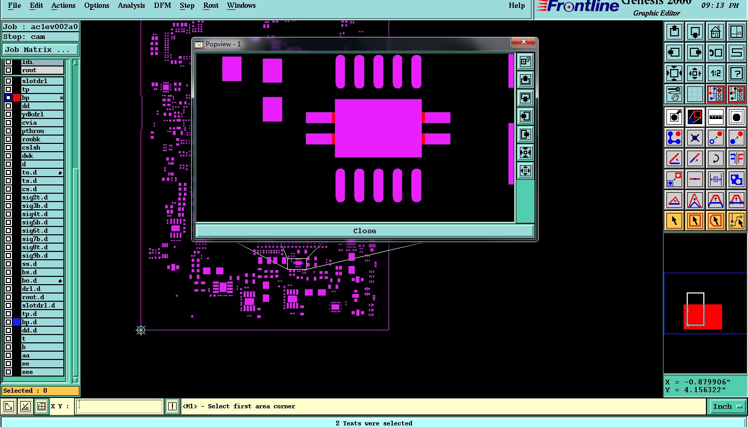Select the dd.d layer name
Viewport: 748px width, 427px height.
(x=42, y=330)
